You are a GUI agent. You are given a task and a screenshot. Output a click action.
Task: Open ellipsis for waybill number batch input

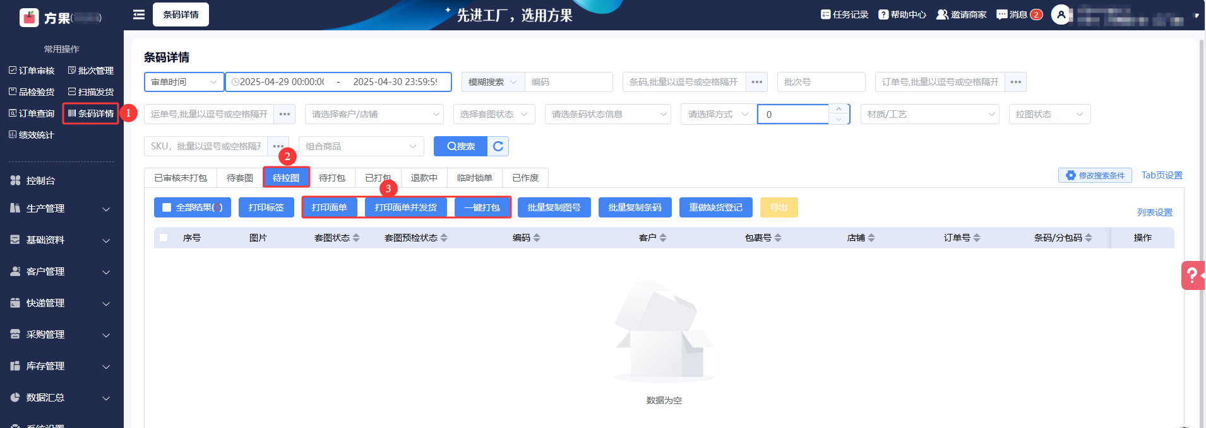284,114
